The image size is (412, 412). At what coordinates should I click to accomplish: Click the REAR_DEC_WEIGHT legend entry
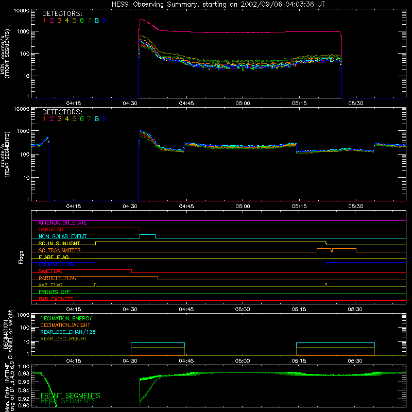(63, 339)
